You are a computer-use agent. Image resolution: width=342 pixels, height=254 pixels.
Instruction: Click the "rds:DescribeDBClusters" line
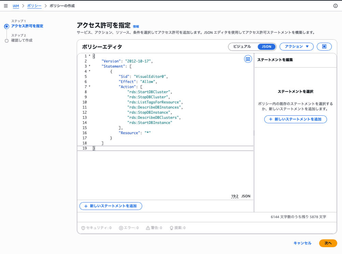click(154, 117)
